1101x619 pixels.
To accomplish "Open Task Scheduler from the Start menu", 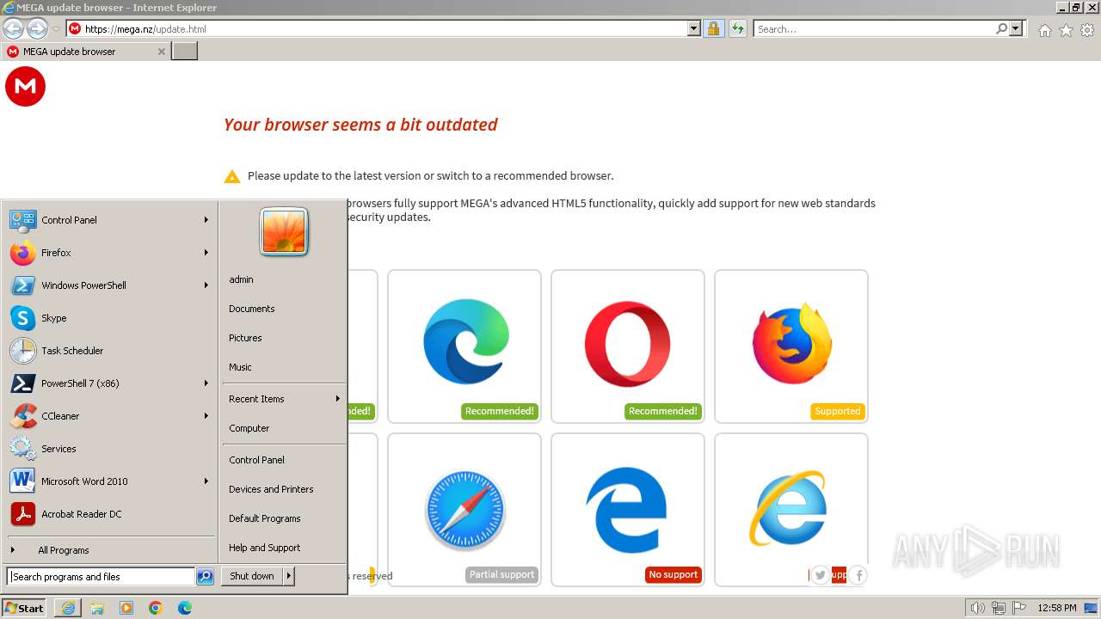I will pos(109,351).
